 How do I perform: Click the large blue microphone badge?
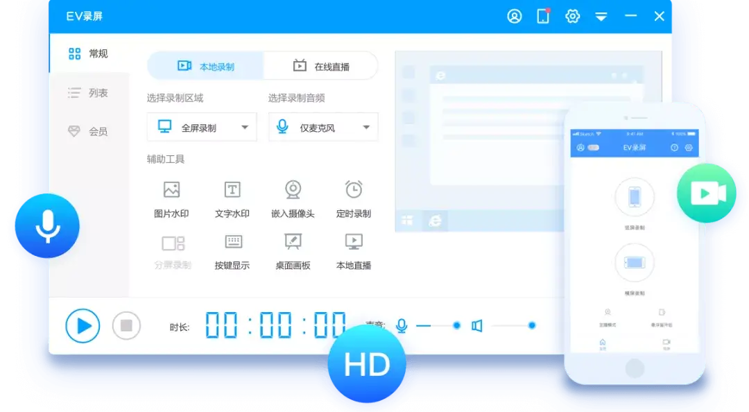(47, 225)
